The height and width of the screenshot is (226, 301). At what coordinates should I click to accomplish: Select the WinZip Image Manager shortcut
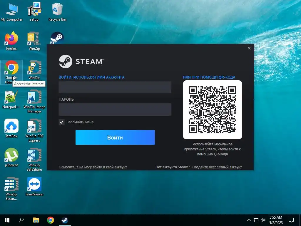point(34,102)
